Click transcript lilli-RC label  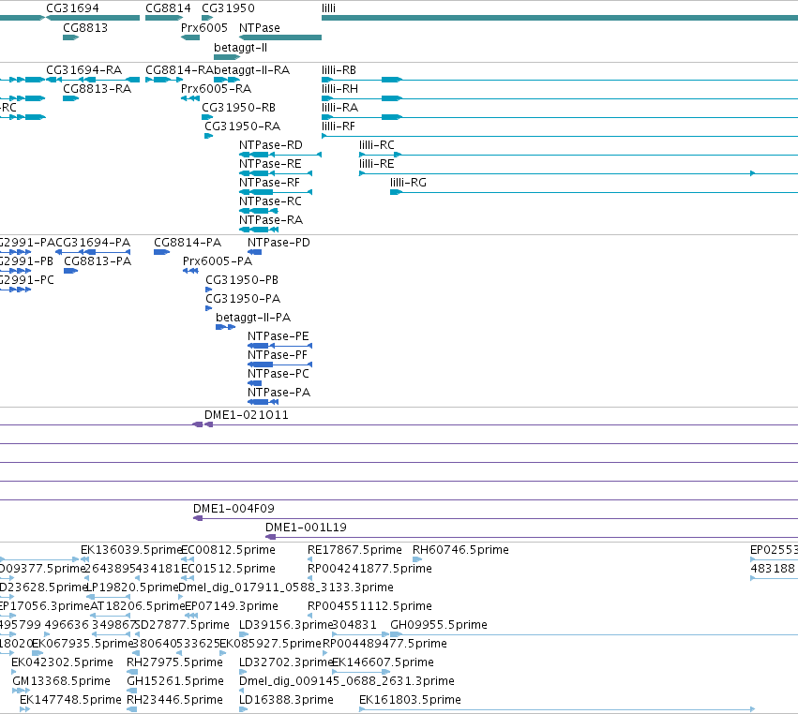click(377, 145)
